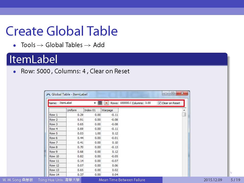Open the Name dropdown arrow
This screenshot has width=244, height=183.
click(95, 103)
